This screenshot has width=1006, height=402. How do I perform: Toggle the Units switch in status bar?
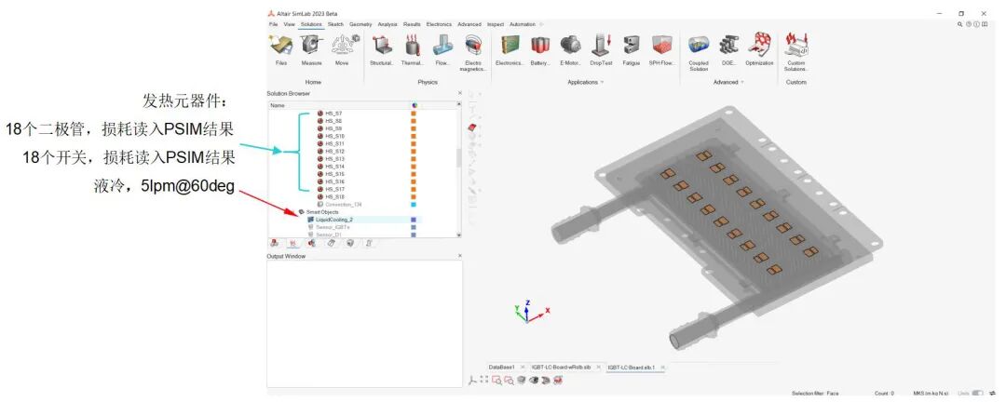tap(978, 393)
